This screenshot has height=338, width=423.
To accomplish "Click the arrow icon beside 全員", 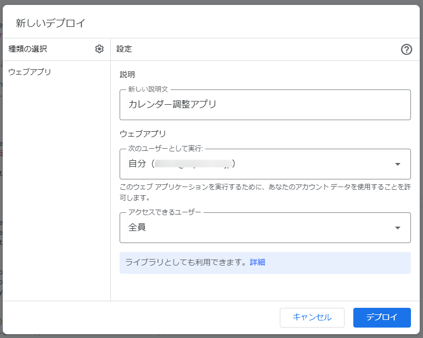I will [x=398, y=228].
